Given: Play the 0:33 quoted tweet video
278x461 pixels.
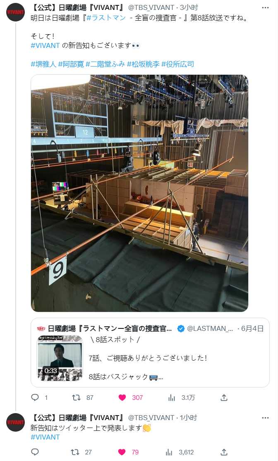Looking at the screenshot, I should 60,358.
